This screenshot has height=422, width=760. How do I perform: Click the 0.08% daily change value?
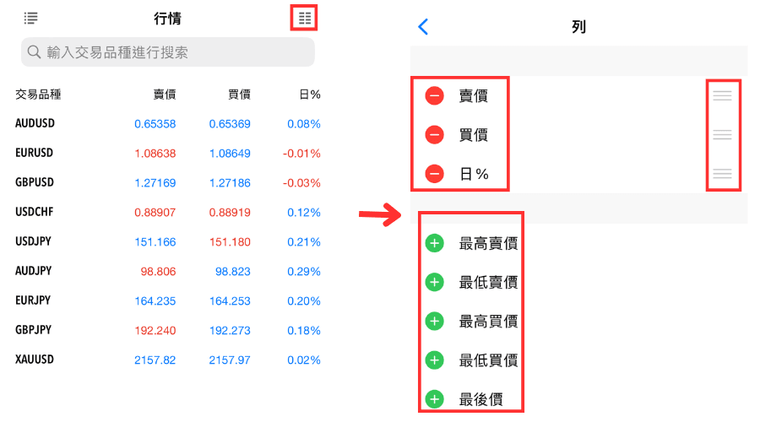304,124
